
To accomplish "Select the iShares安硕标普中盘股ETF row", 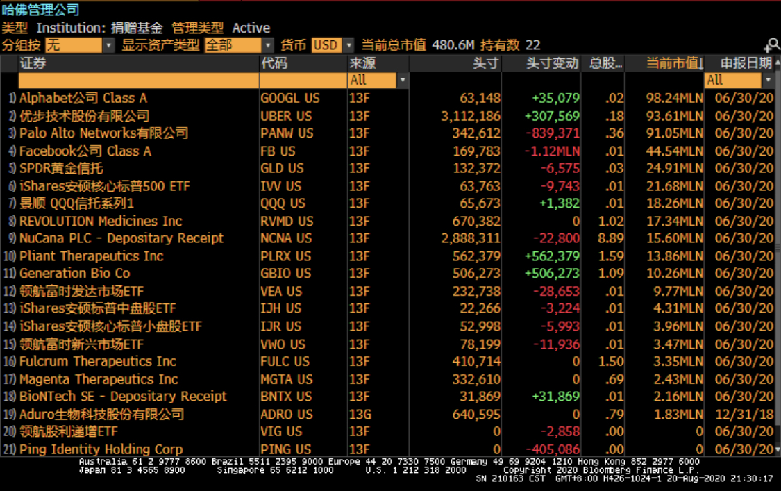I will pos(389,308).
